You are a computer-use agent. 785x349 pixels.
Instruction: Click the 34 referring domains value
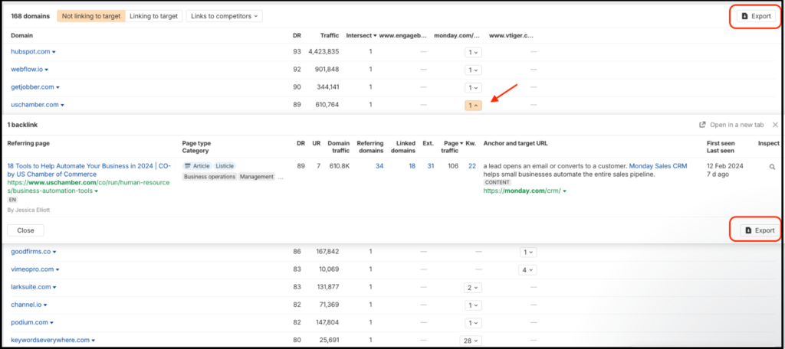click(x=379, y=166)
